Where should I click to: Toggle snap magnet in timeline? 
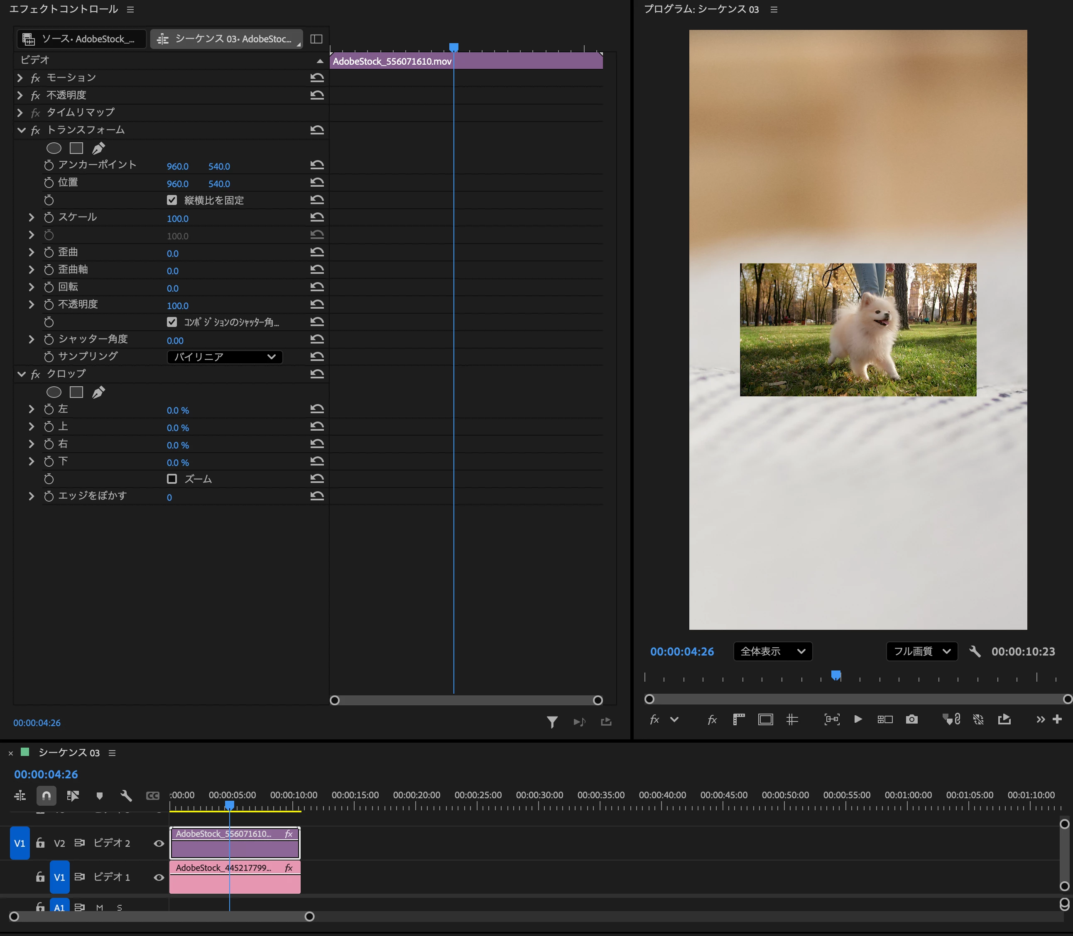46,795
